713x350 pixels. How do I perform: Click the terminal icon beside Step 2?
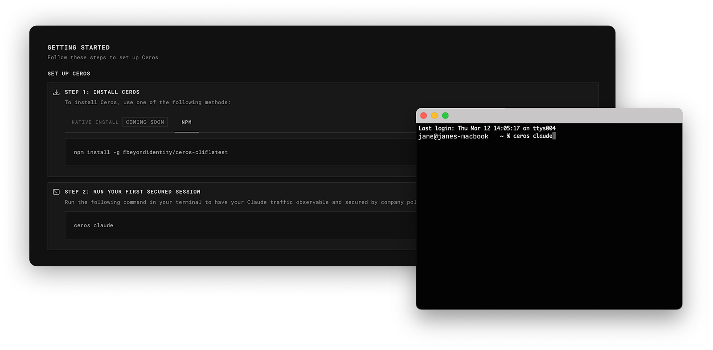(x=56, y=192)
